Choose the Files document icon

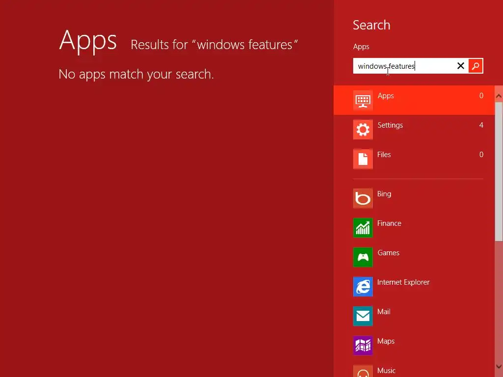pos(363,159)
